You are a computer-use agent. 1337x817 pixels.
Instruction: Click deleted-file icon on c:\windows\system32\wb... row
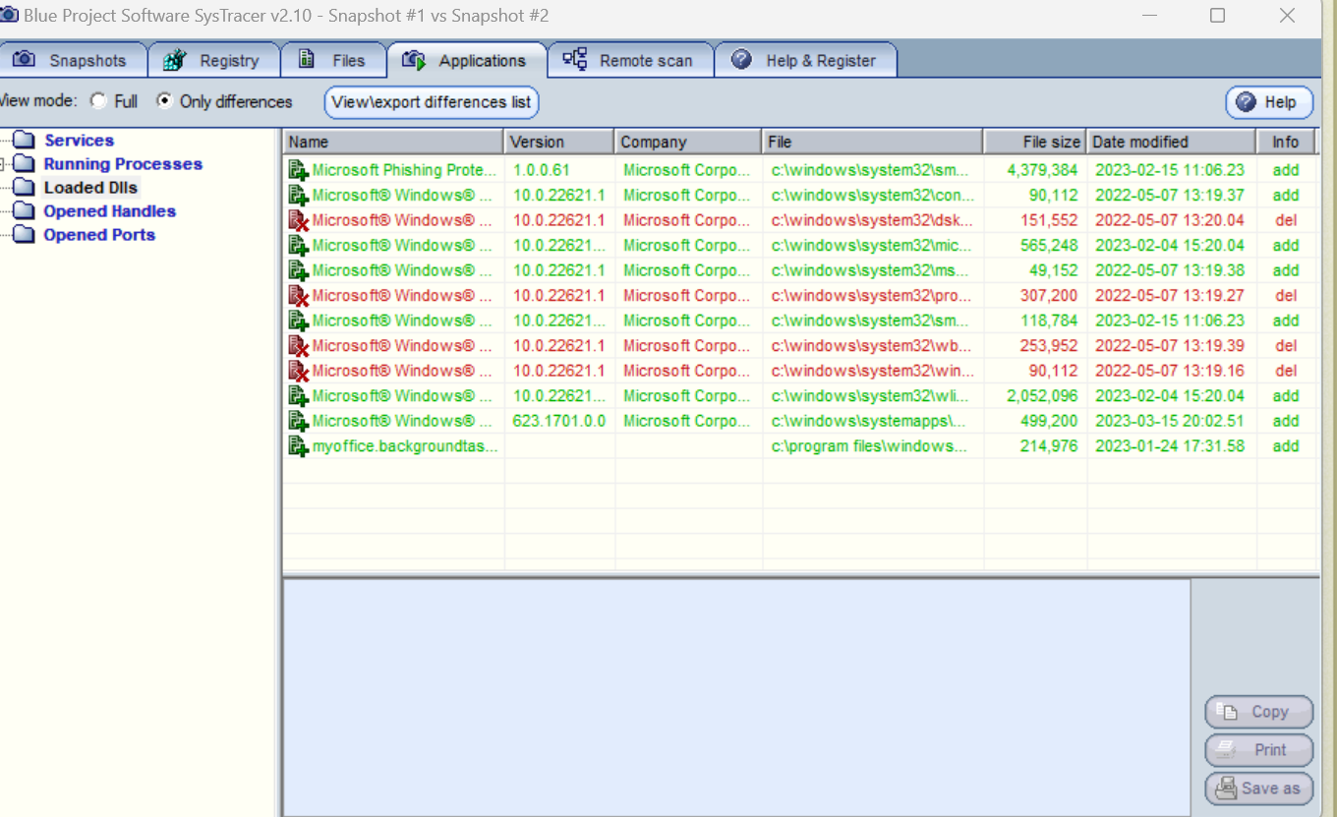298,346
